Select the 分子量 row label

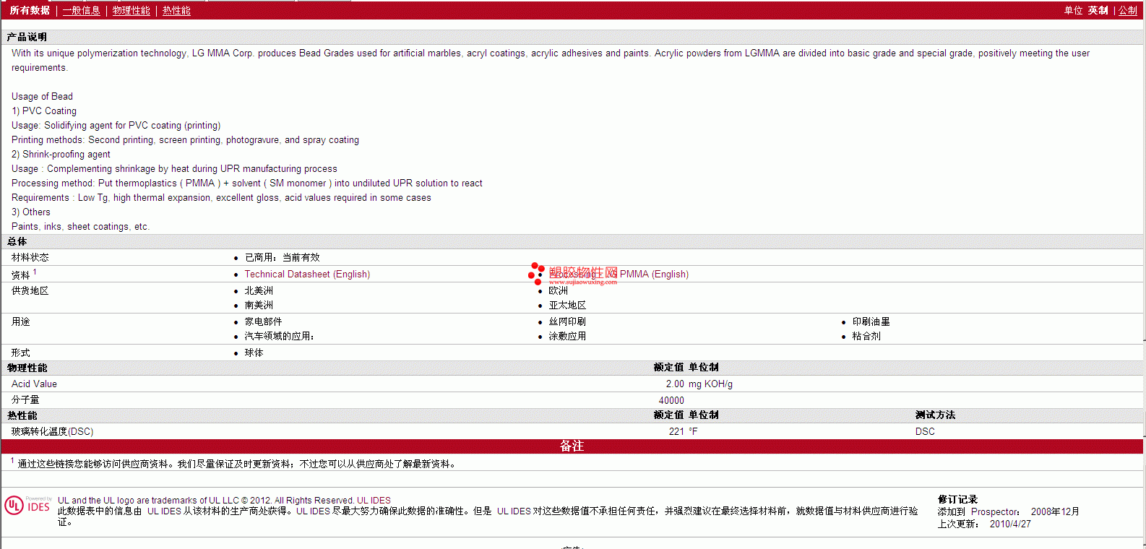[x=25, y=399]
